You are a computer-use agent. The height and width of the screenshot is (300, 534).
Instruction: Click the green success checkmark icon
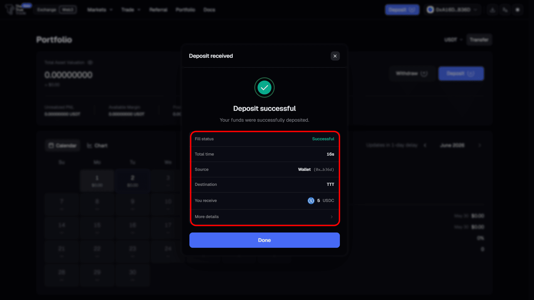(x=264, y=87)
